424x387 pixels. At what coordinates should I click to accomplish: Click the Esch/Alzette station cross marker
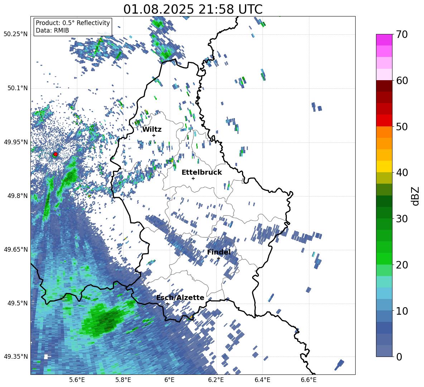point(167,304)
